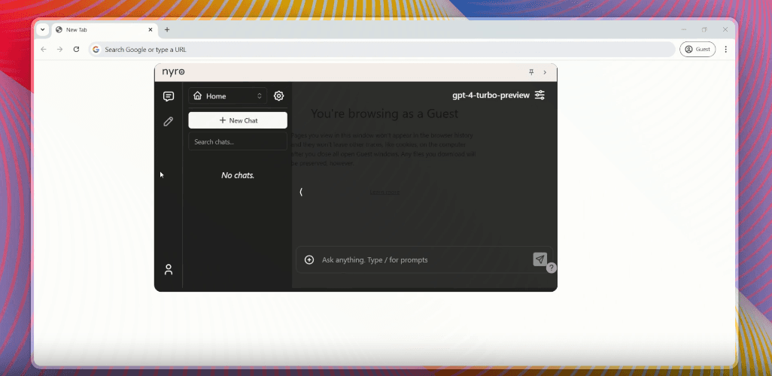Click the plus attach icon in prompt box
Screen dimensions: 772x376
[x=309, y=260]
